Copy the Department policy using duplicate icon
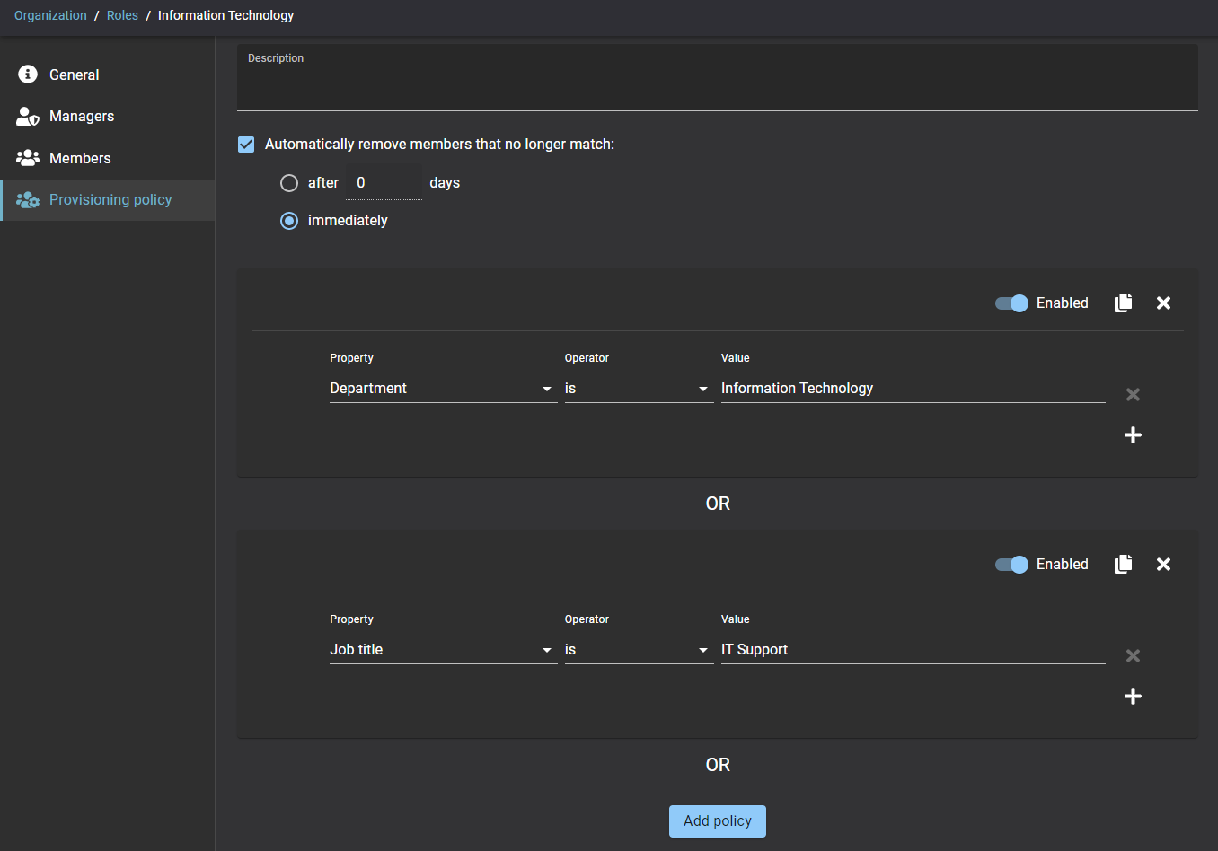The image size is (1218, 851). (1123, 303)
